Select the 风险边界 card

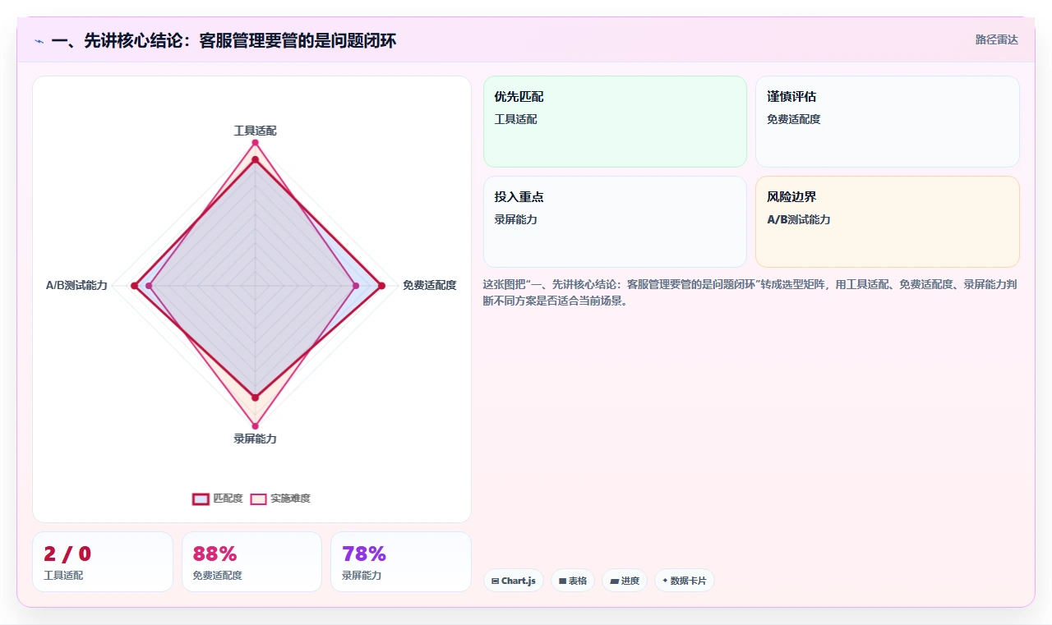tap(888, 222)
